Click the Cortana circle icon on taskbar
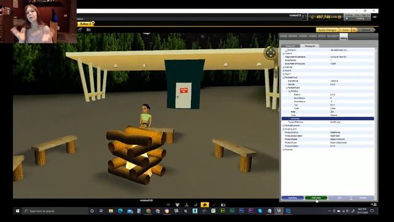 (x=92, y=211)
